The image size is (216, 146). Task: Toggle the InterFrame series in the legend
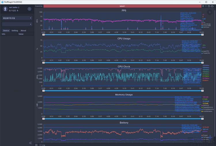(205, 27)
